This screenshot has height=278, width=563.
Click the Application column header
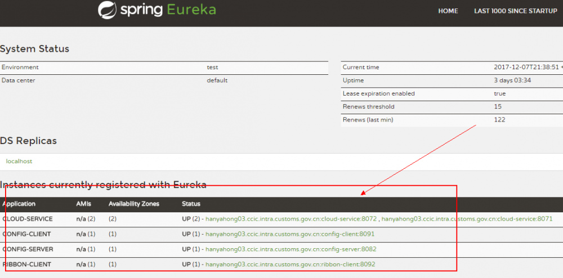coord(19,204)
